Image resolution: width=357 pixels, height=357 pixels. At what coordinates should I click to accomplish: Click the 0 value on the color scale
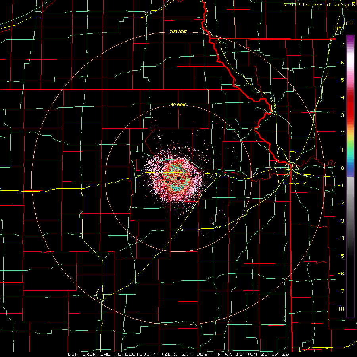point(342,168)
